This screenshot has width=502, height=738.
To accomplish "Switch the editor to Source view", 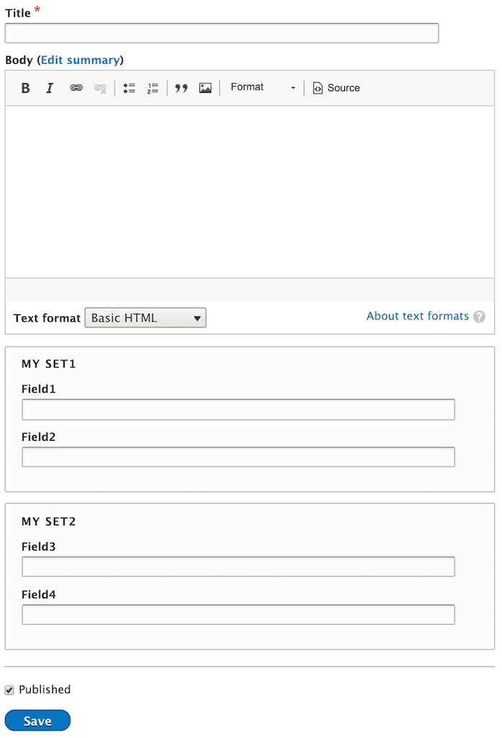I will click(x=336, y=88).
